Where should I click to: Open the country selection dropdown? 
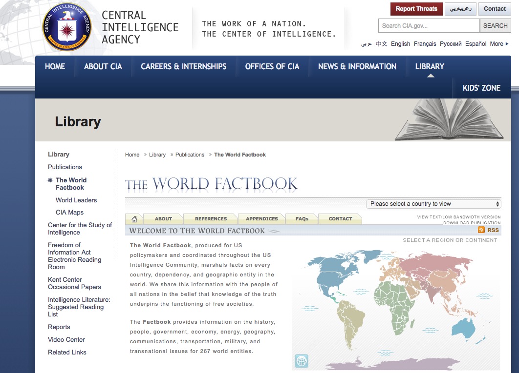point(433,204)
